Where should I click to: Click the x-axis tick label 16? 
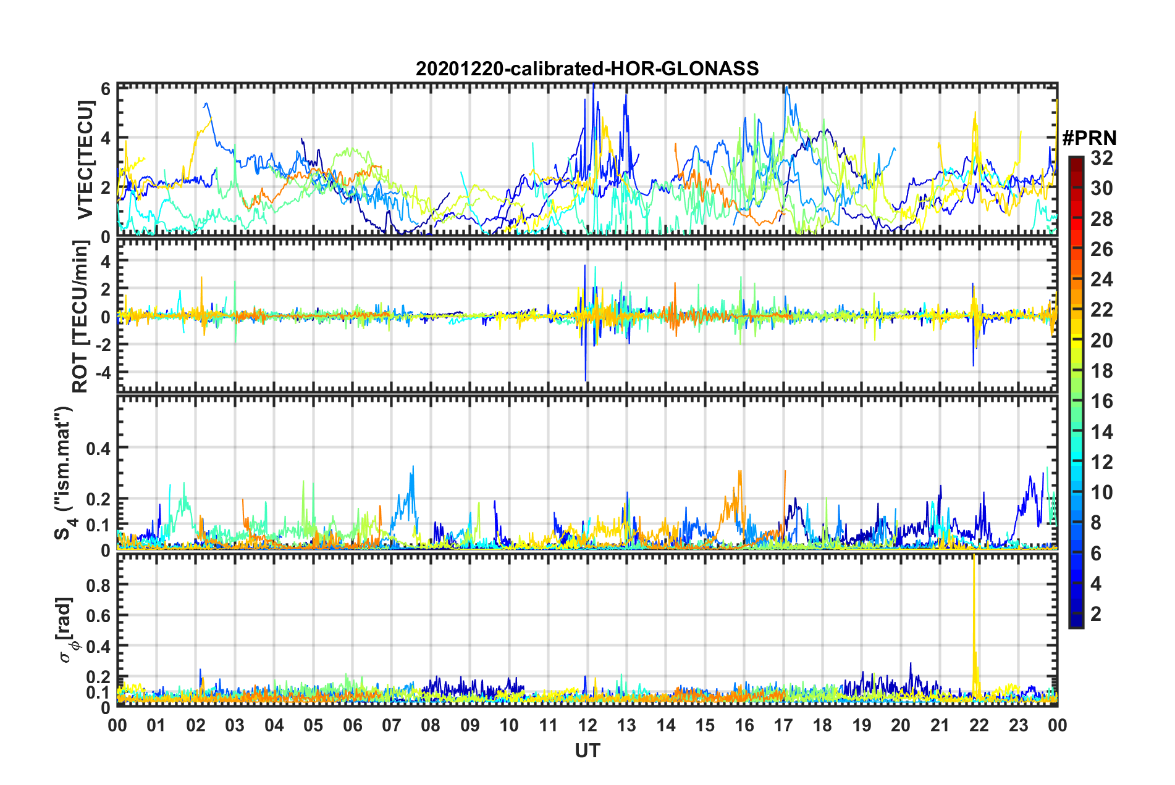pyautogui.click(x=744, y=726)
